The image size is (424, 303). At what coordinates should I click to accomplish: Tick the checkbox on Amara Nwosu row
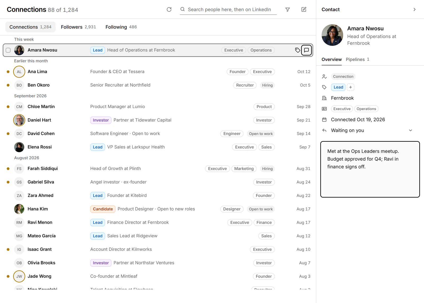(x=8, y=50)
